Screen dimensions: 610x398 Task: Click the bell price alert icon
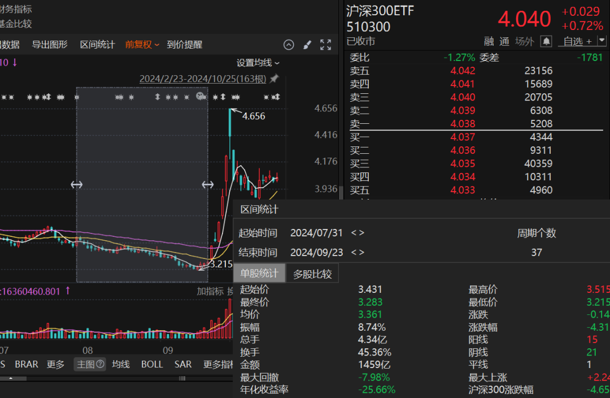[x=546, y=41]
